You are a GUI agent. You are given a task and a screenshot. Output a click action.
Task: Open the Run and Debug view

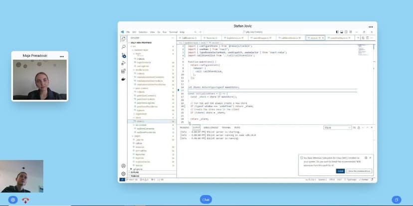tap(123, 63)
